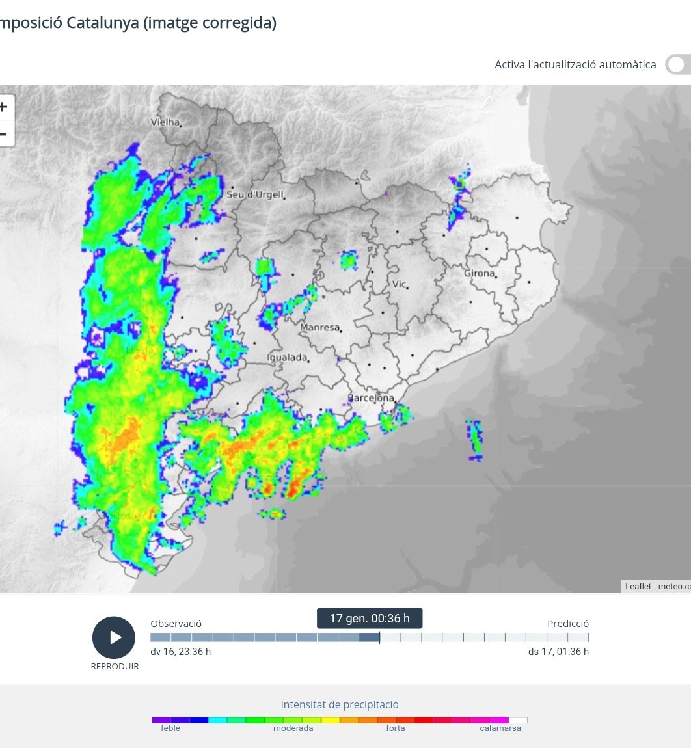Click the Vielha label on the map

[x=164, y=123]
